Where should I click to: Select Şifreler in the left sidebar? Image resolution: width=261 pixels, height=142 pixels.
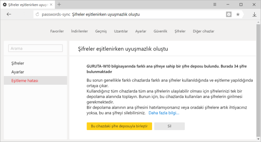pyautogui.click(x=18, y=63)
